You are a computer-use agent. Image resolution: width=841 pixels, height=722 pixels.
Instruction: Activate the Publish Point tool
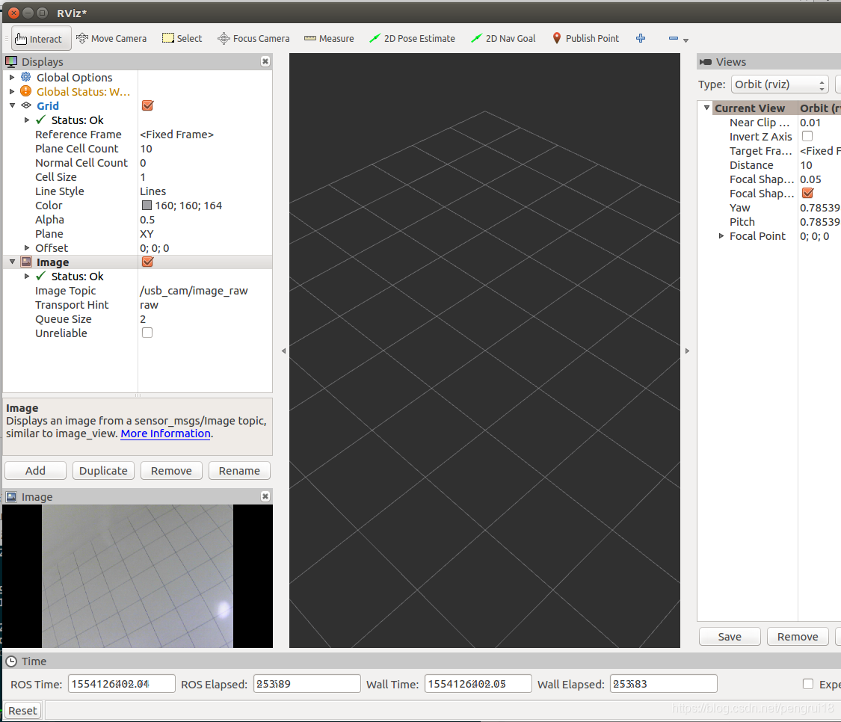[x=585, y=39]
